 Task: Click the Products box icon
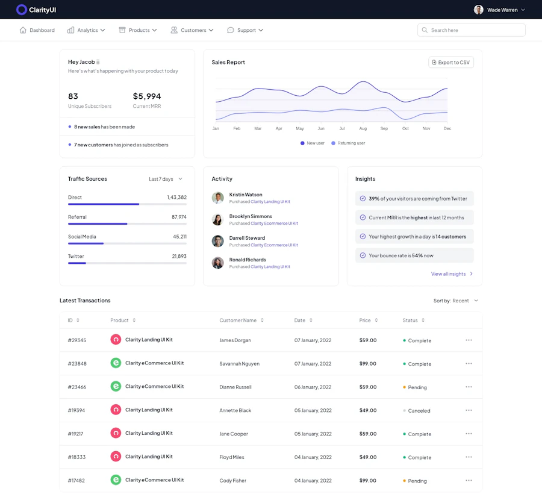tap(122, 30)
